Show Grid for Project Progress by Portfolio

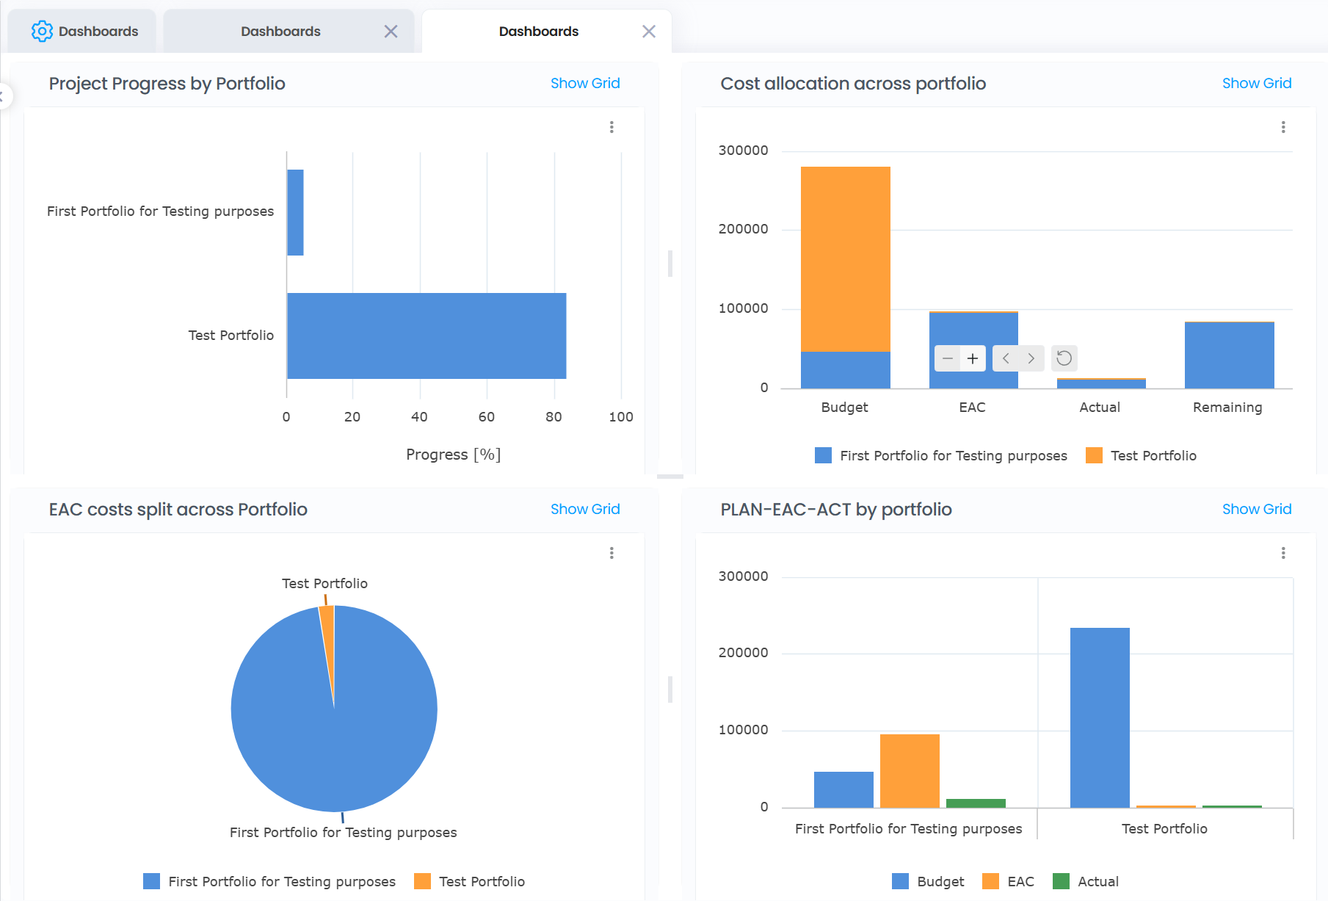585,83
